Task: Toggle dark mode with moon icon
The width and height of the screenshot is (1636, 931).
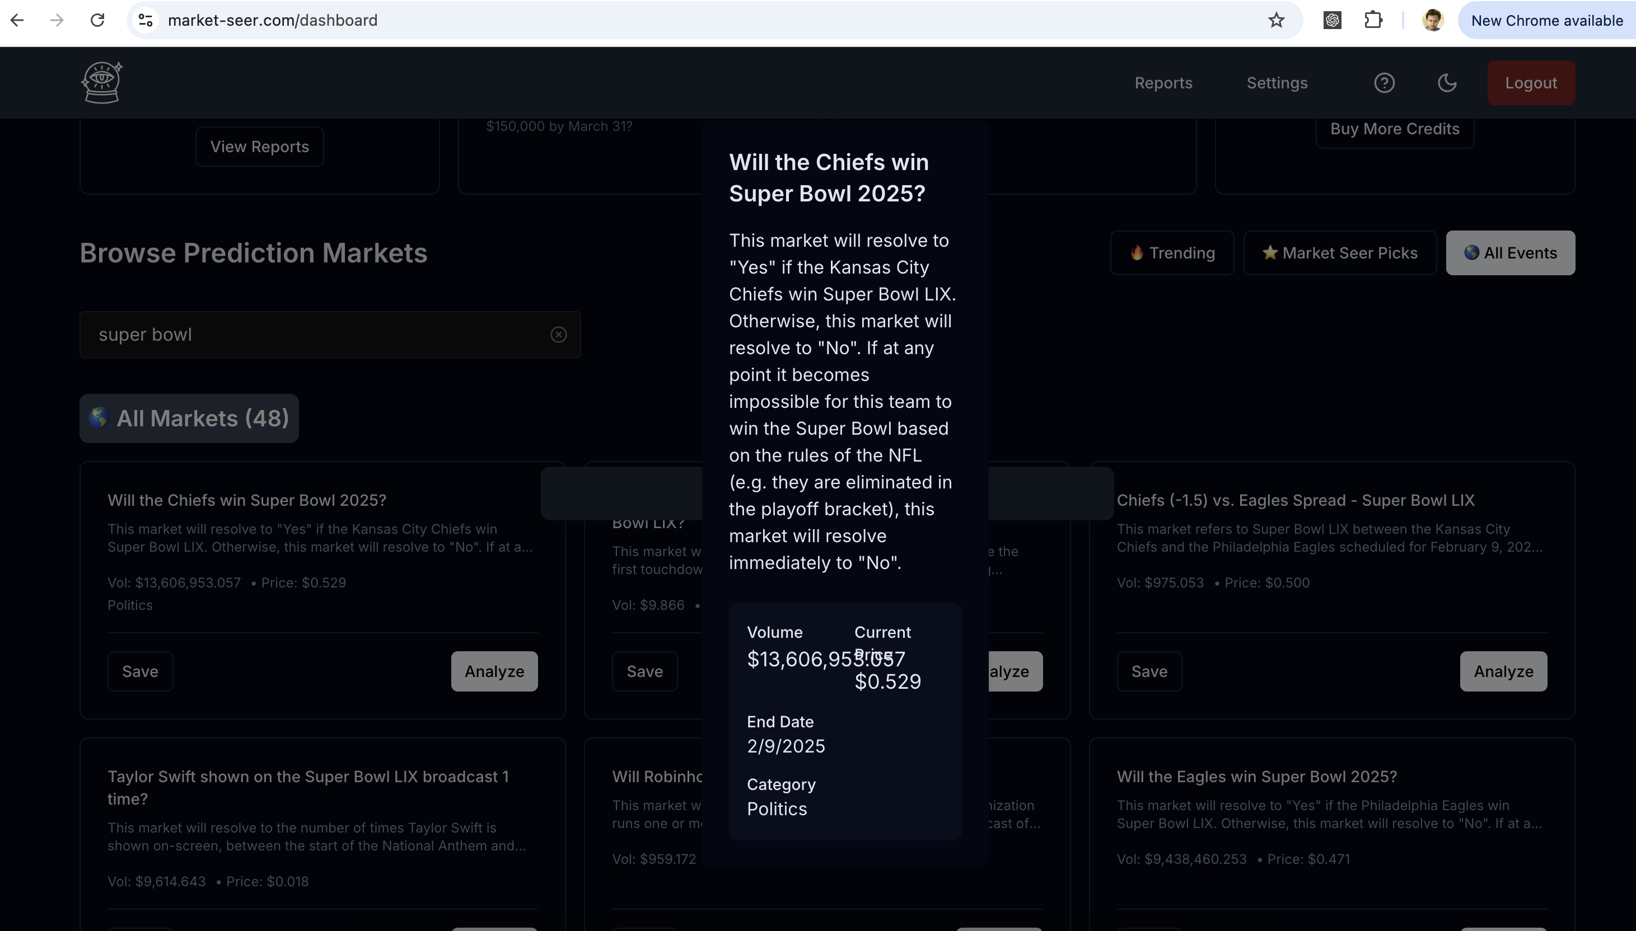Action: pyautogui.click(x=1447, y=83)
